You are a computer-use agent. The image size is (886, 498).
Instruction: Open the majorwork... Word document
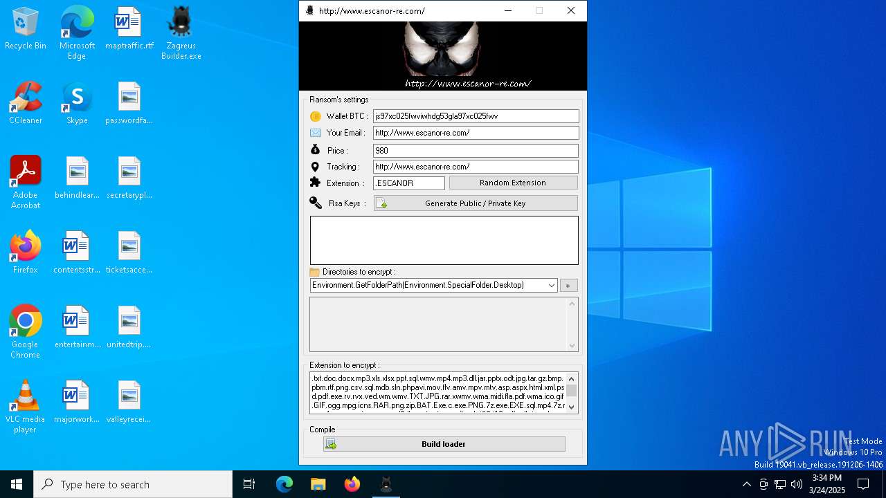[x=77, y=402]
